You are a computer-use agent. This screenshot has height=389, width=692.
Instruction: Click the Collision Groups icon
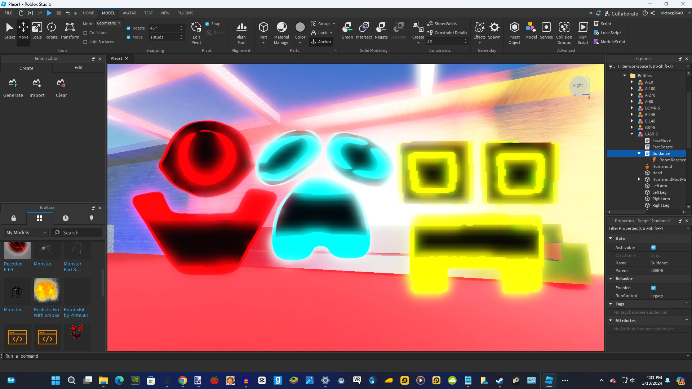pyautogui.click(x=564, y=27)
